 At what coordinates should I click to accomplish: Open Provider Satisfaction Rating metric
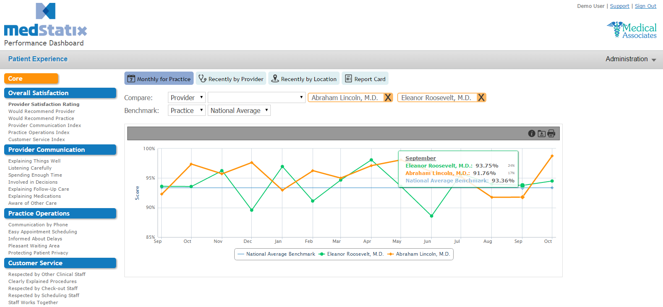tap(44, 104)
